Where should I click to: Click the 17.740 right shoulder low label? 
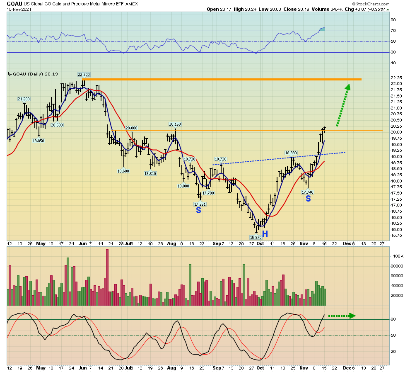tap(307, 192)
